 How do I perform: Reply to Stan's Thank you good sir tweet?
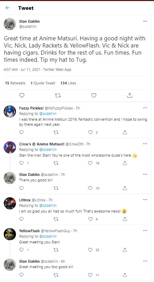[x=21, y=188]
